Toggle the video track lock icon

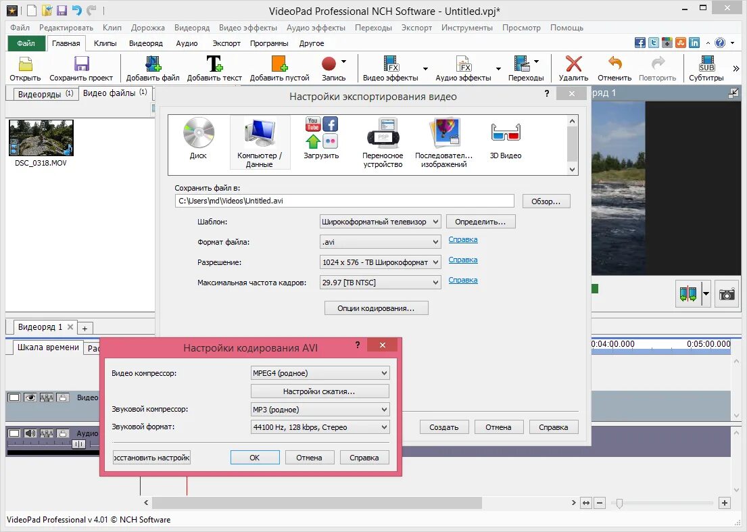(x=63, y=397)
